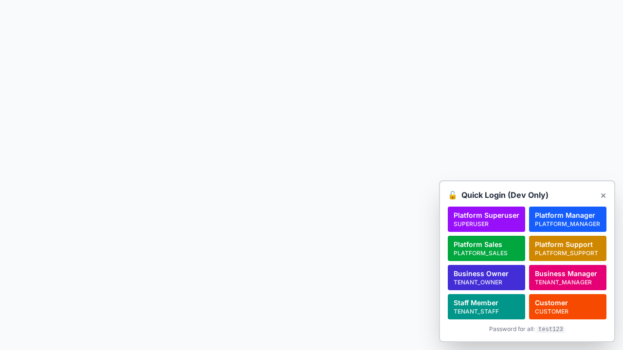Click the SUPERUSER role subtitle
Viewport: 623px width, 350px height.
pos(471,224)
